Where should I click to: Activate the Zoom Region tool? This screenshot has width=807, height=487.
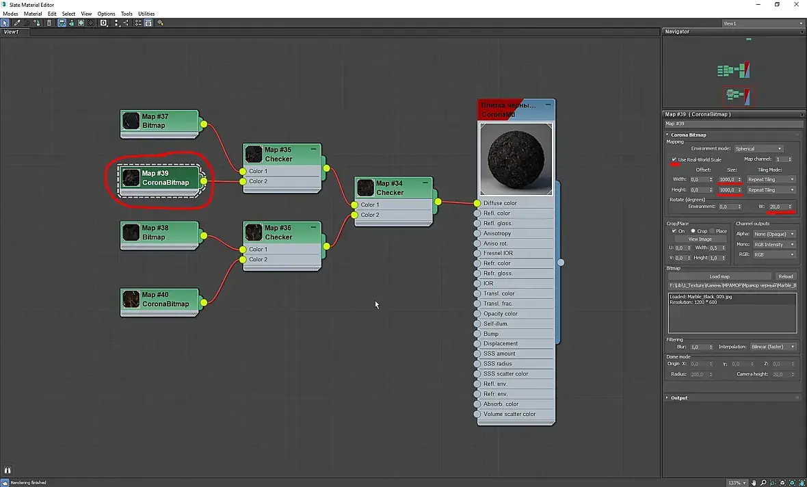pyautogui.click(x=773, y=483)
